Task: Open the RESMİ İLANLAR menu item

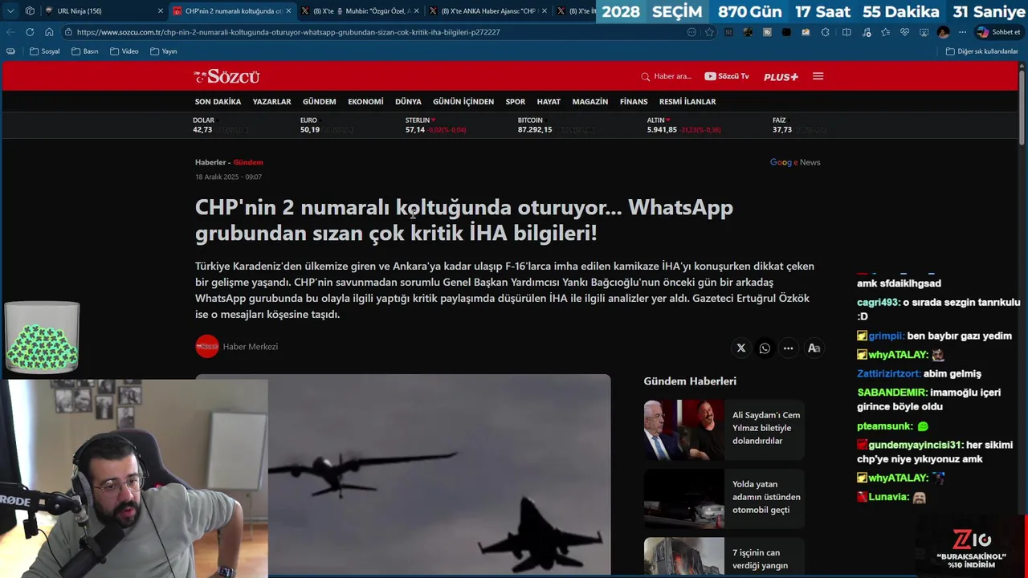Action: click(x=687, y=102)
